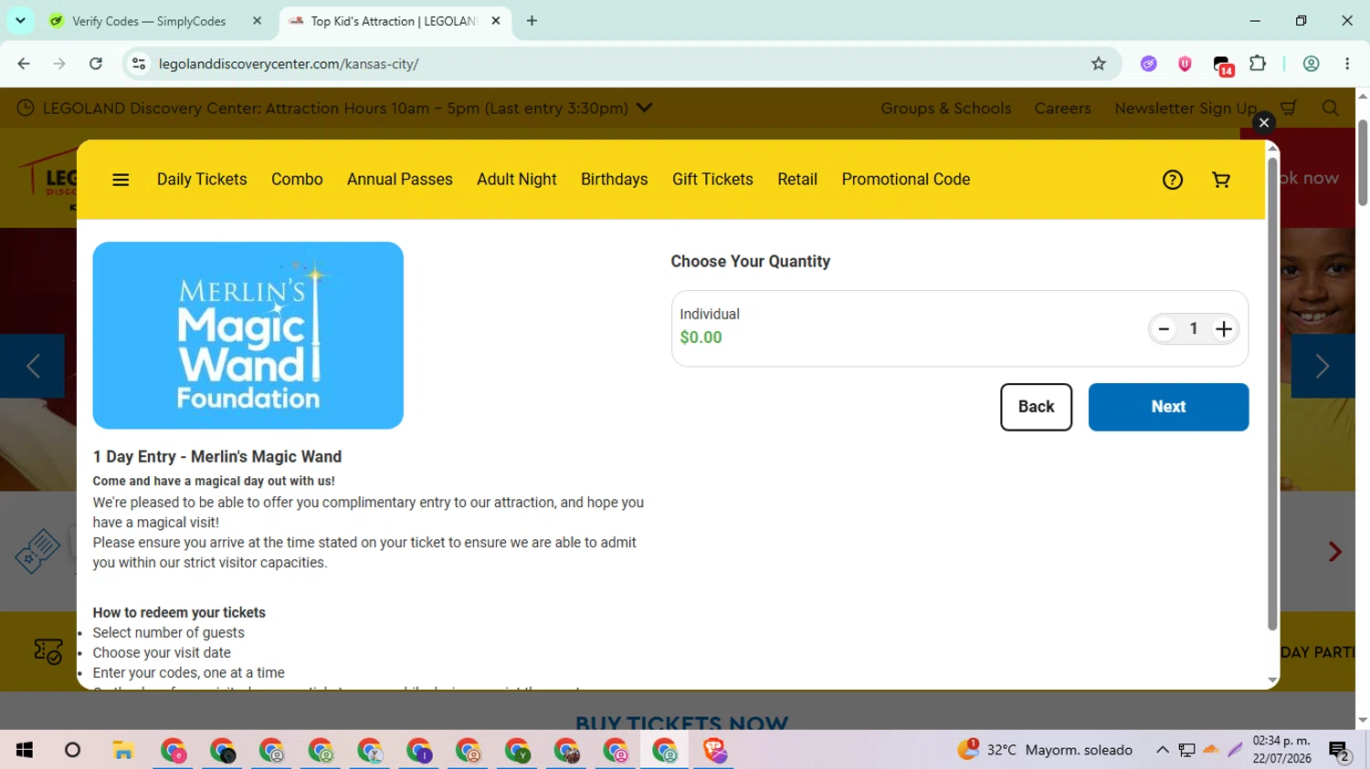Click the site header search icon
The width and height of the screenshot is (1370, 769).
point(1331,108)
